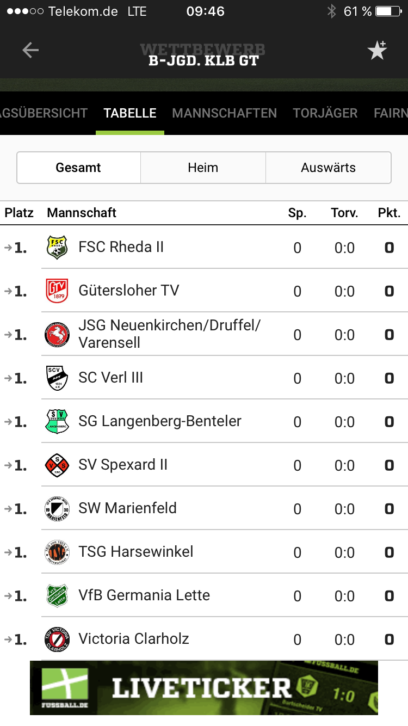
Task: Tap the TSG Harsewinkel club crest
Action: point(57,552)
